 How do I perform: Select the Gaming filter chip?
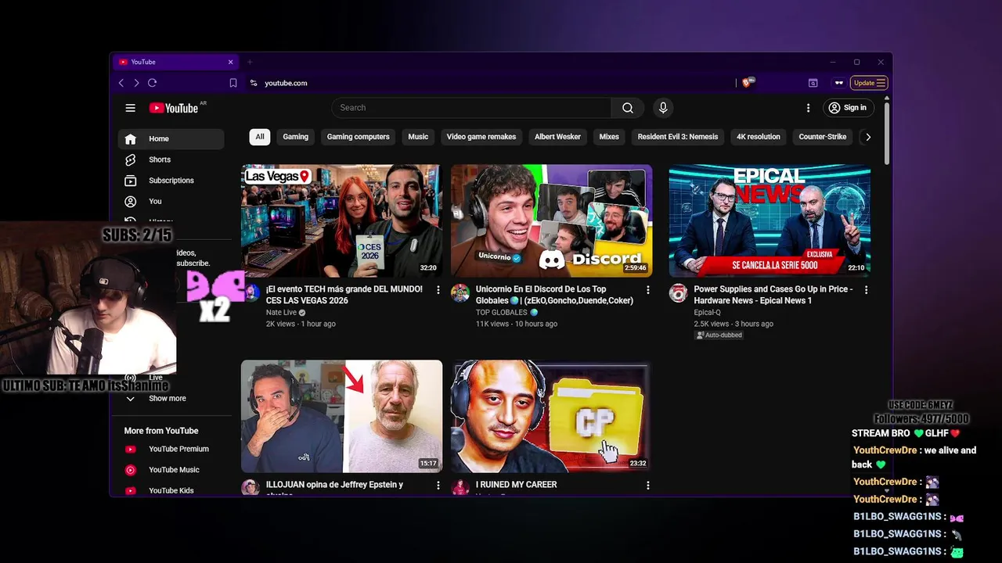tap(295, 137)
